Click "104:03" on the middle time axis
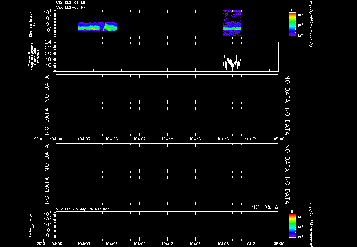 click(x=84, y=139)
